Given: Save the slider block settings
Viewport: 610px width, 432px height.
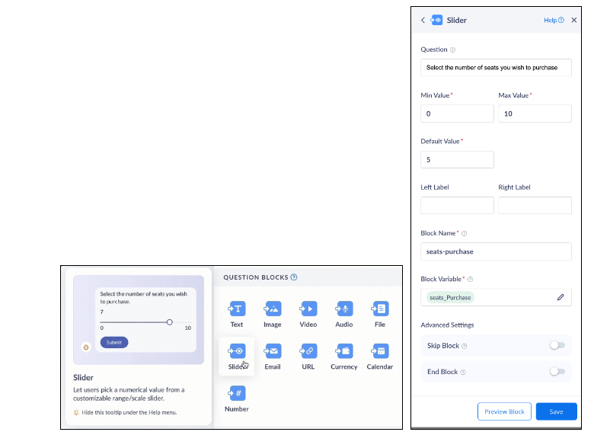Looking at the screenshot, I should tap(556, 411).
